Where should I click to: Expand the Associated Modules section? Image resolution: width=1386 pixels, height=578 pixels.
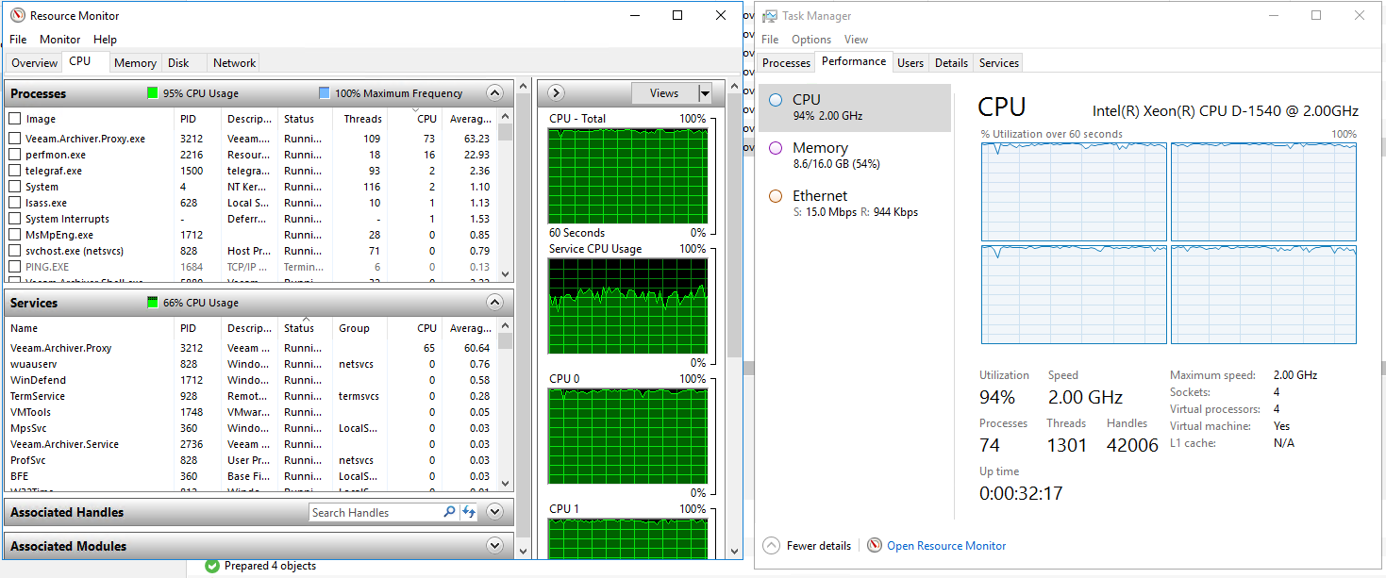pyautogui.click(x=494, y=546)
